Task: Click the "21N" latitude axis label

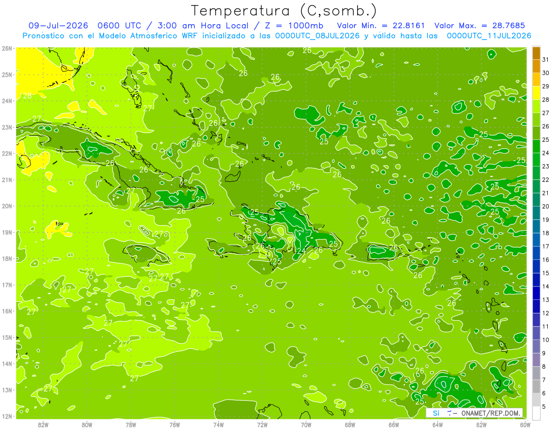Action: pyautogui.click(x=7, y=179)
